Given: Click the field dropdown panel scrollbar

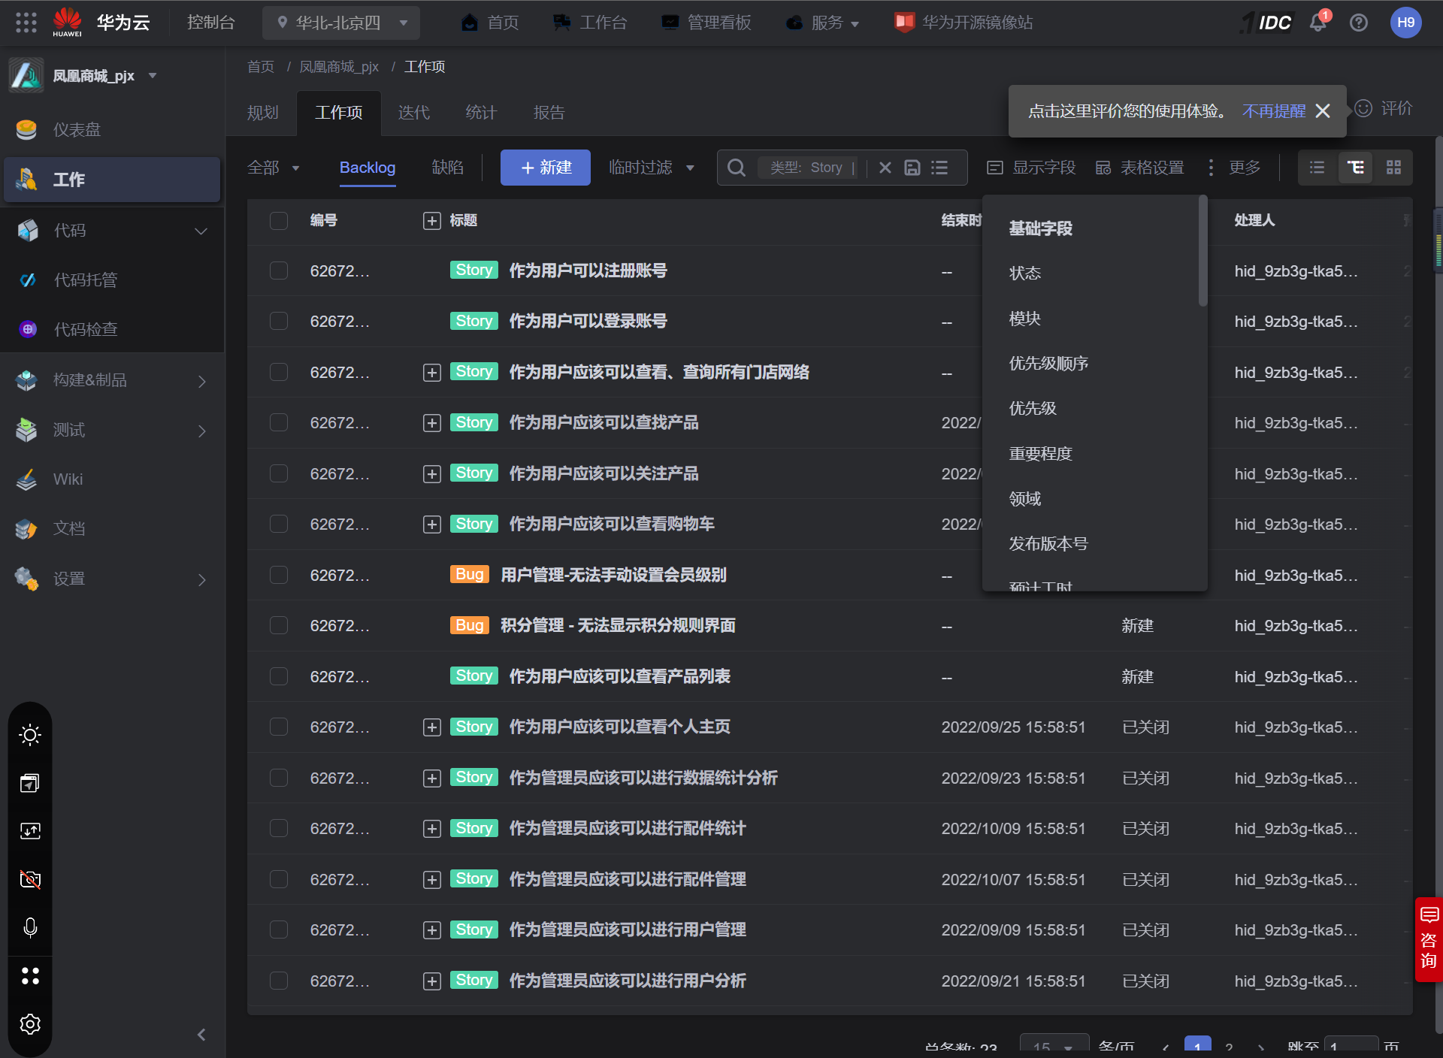Looking at the screenshot, I should [1202, 252].
